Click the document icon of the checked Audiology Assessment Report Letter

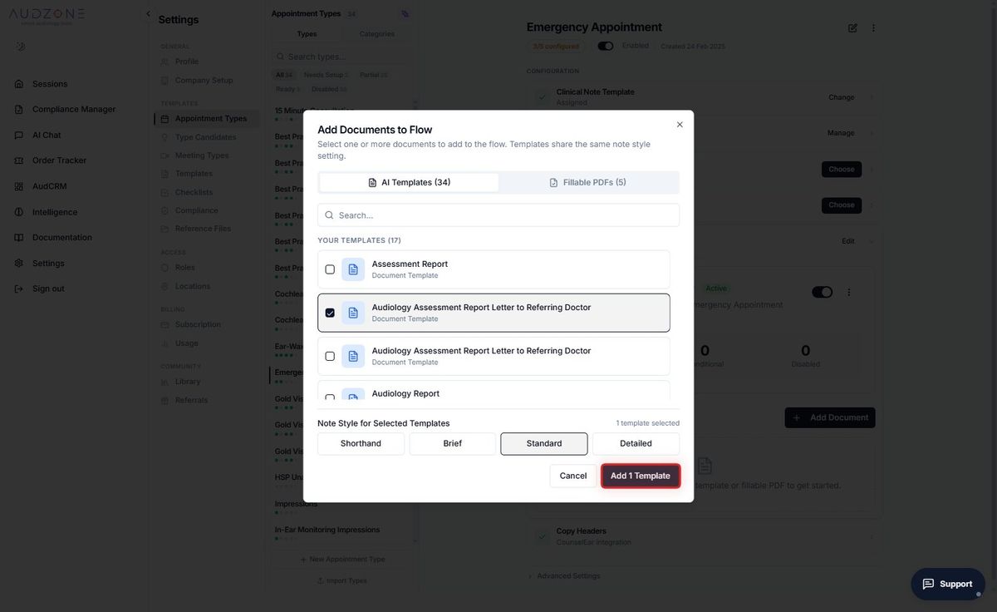353,313
